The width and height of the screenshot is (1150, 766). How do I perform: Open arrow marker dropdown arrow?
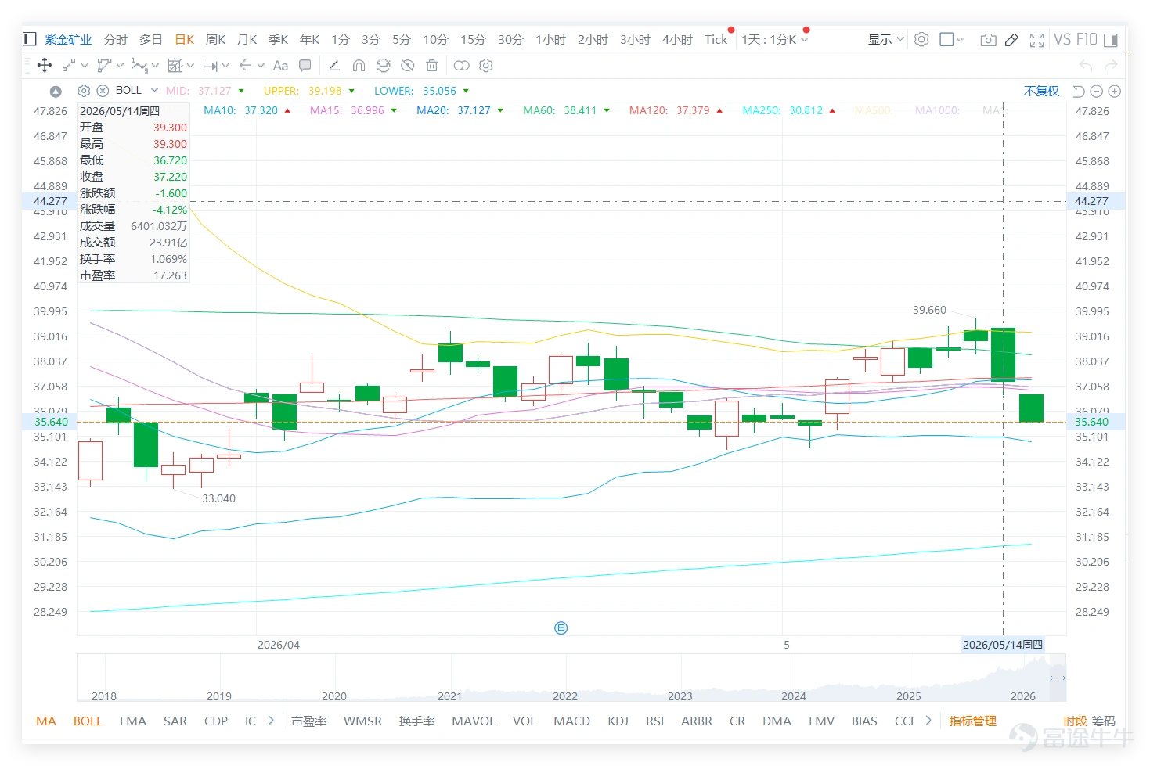coord(261,66)
